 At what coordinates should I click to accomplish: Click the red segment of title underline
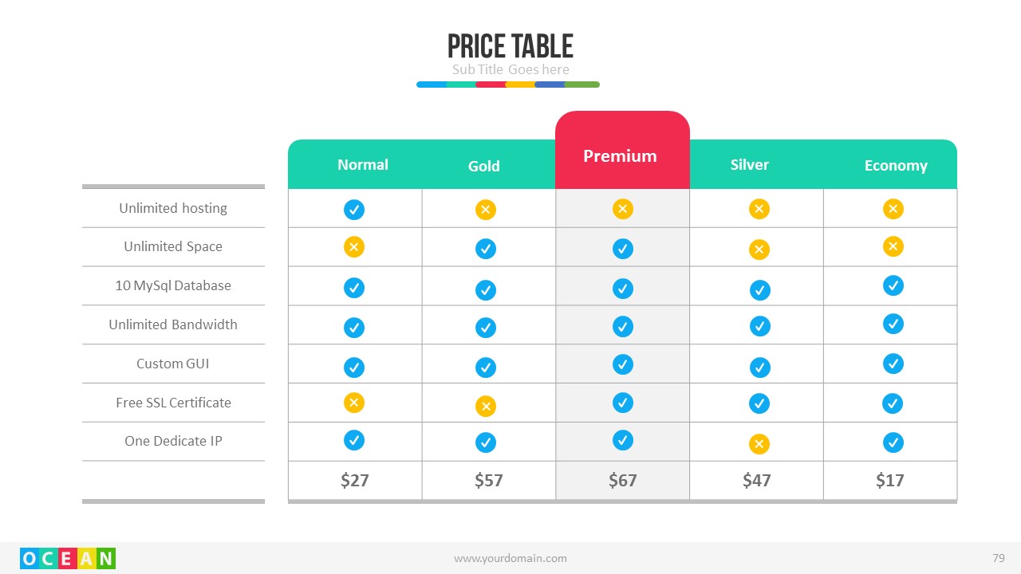491,85
